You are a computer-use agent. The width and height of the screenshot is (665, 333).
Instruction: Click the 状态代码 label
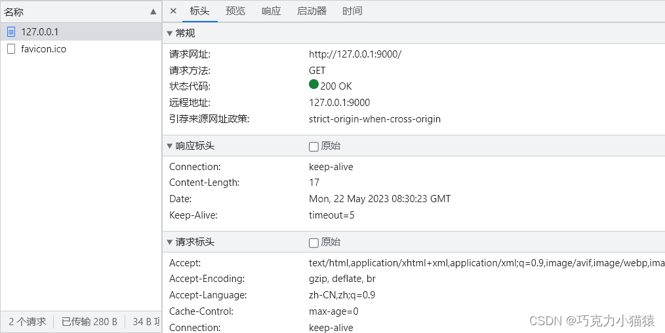(x=190, y=86)
